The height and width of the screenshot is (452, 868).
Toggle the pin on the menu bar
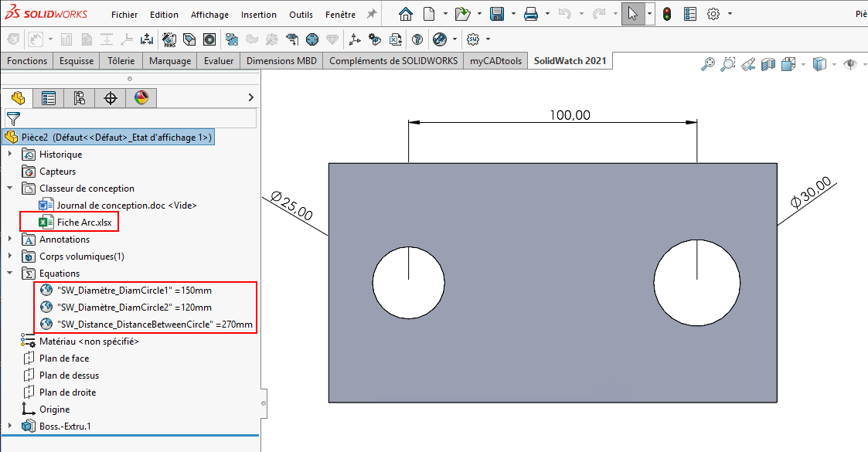[372, 14]
